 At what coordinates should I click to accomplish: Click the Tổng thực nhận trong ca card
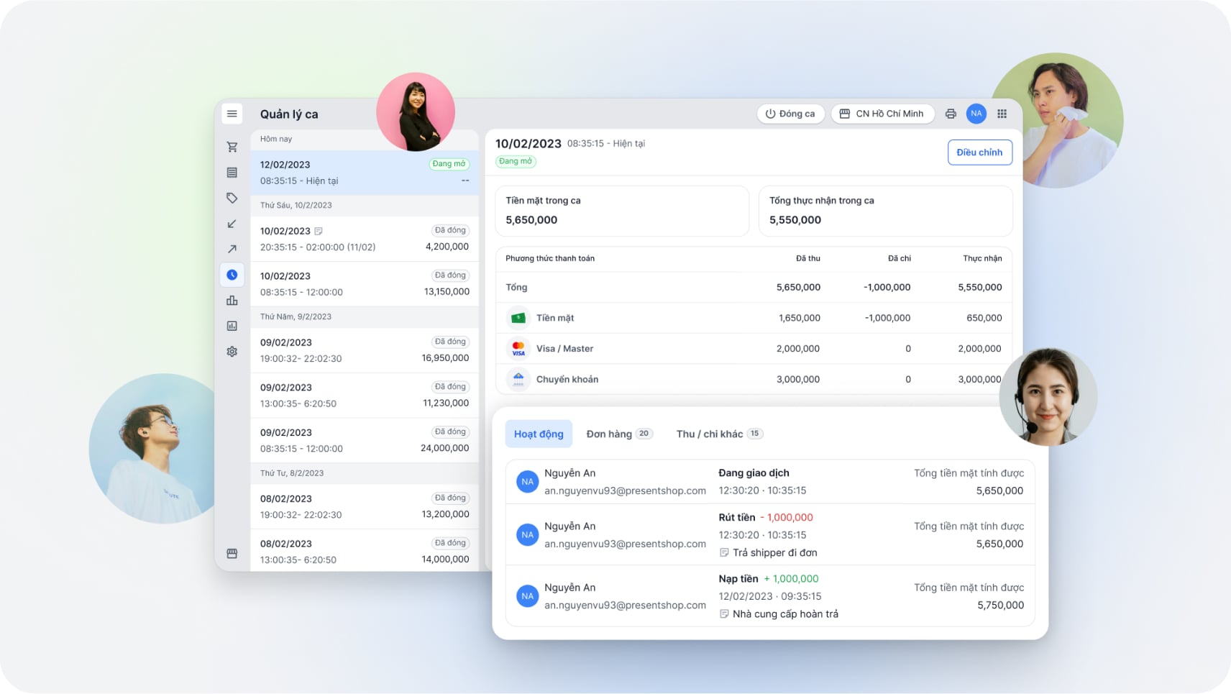(886, 211)
